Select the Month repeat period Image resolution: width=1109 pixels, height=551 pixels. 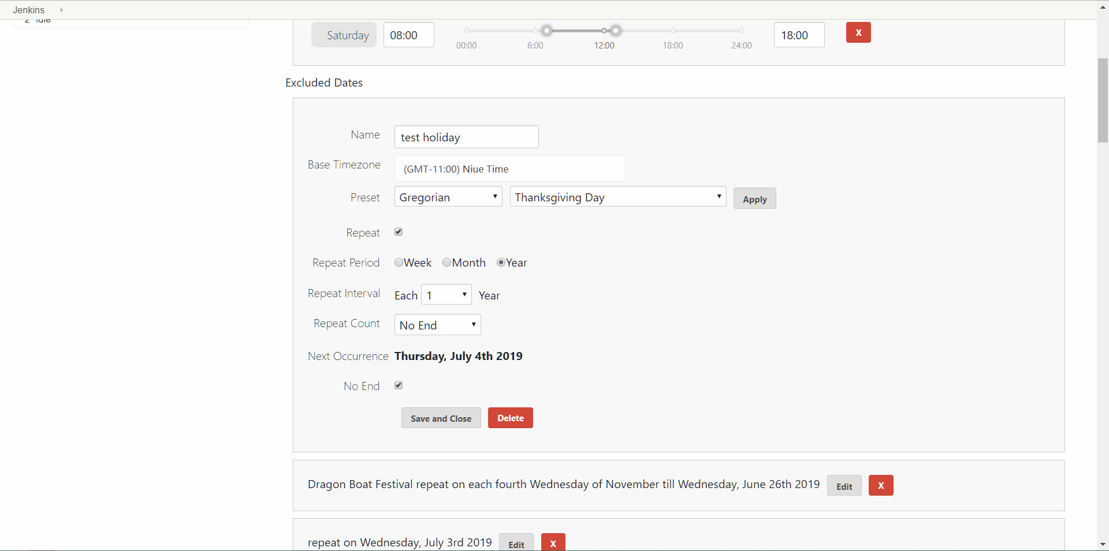pos(446,263)
